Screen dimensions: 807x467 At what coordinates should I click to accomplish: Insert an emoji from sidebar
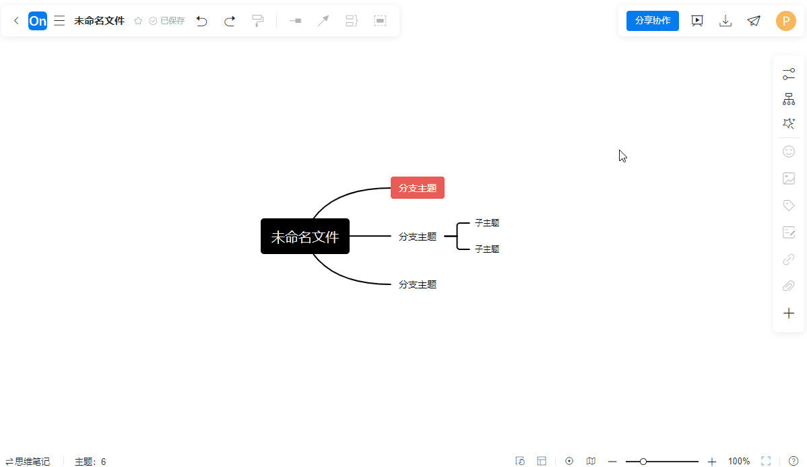coord(788,151)
